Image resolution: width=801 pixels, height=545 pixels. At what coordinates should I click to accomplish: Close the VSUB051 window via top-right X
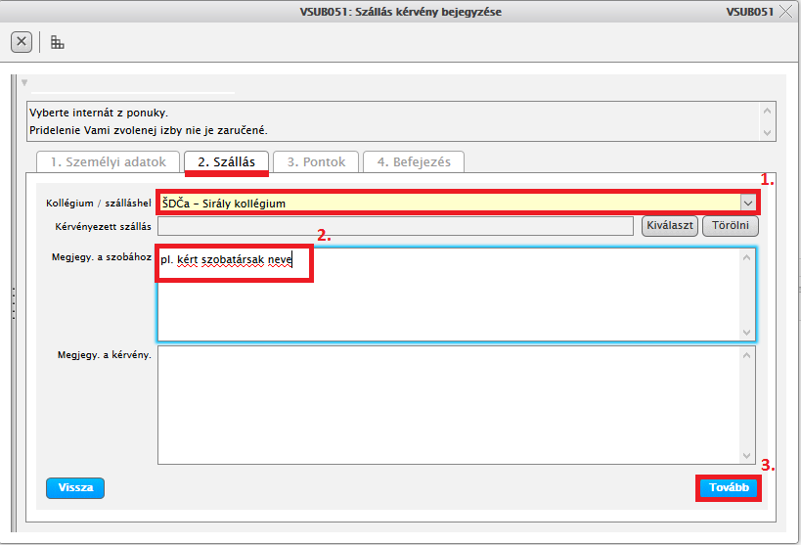(785, 12)
